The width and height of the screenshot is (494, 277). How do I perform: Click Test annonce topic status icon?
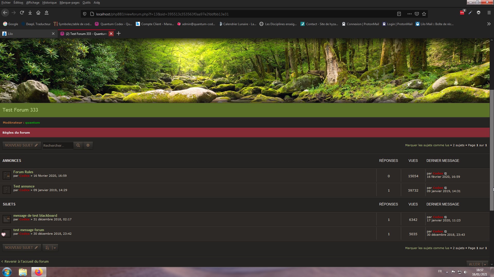(x=6, y=190)
